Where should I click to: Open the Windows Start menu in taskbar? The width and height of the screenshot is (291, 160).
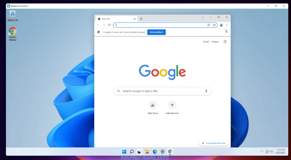point(124,152)
